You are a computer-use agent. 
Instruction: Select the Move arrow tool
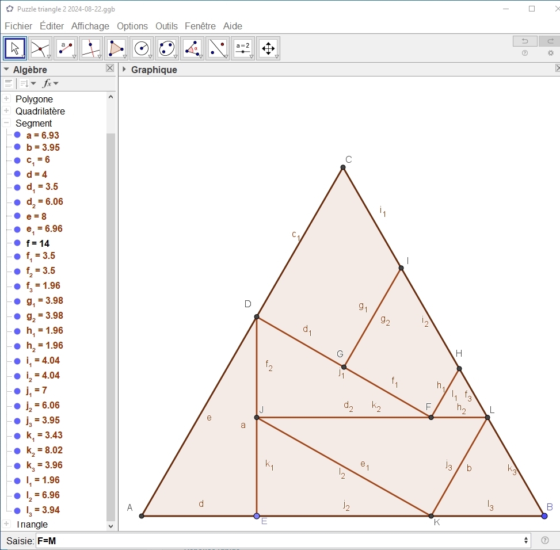click(15, 48)
